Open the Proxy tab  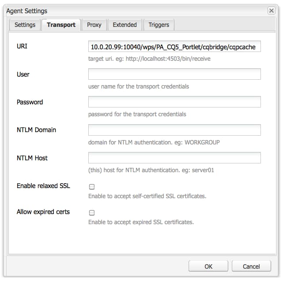click(94, 25)
